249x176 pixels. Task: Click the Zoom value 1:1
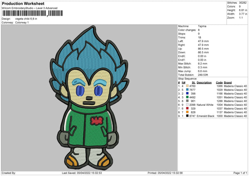click(x=241, y=17)
